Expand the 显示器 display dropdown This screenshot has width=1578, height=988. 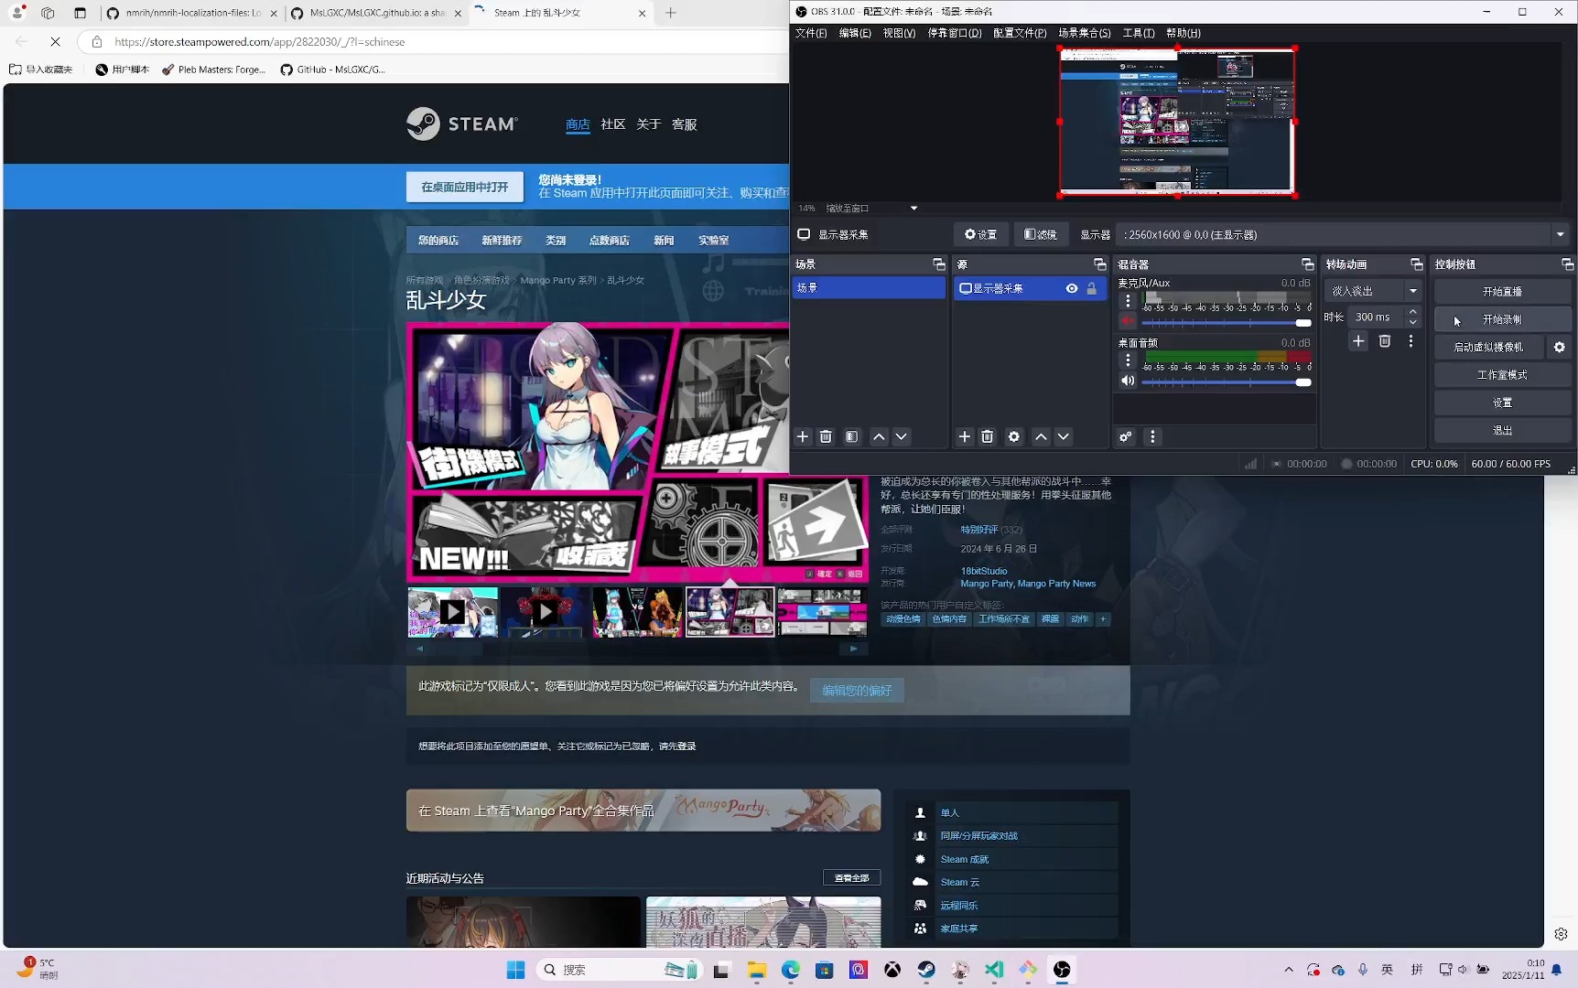point(1560,235)
